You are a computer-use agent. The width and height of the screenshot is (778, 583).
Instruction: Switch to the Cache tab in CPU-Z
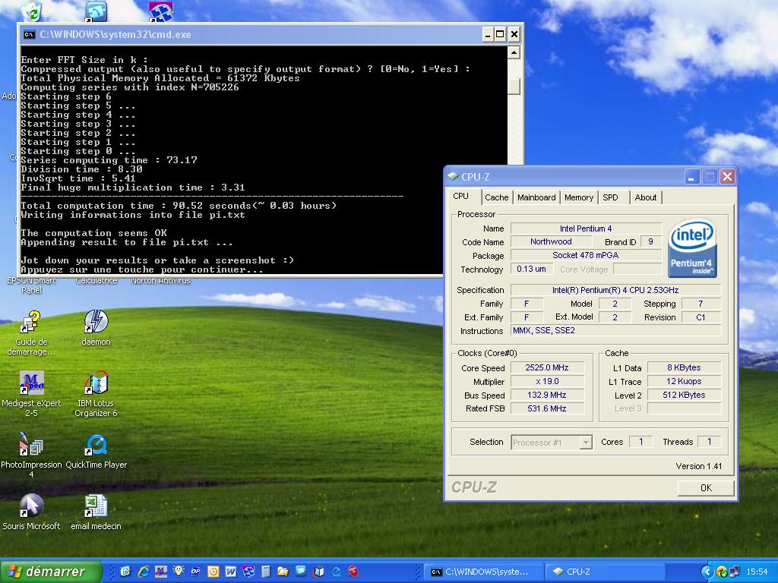[496, 197]
